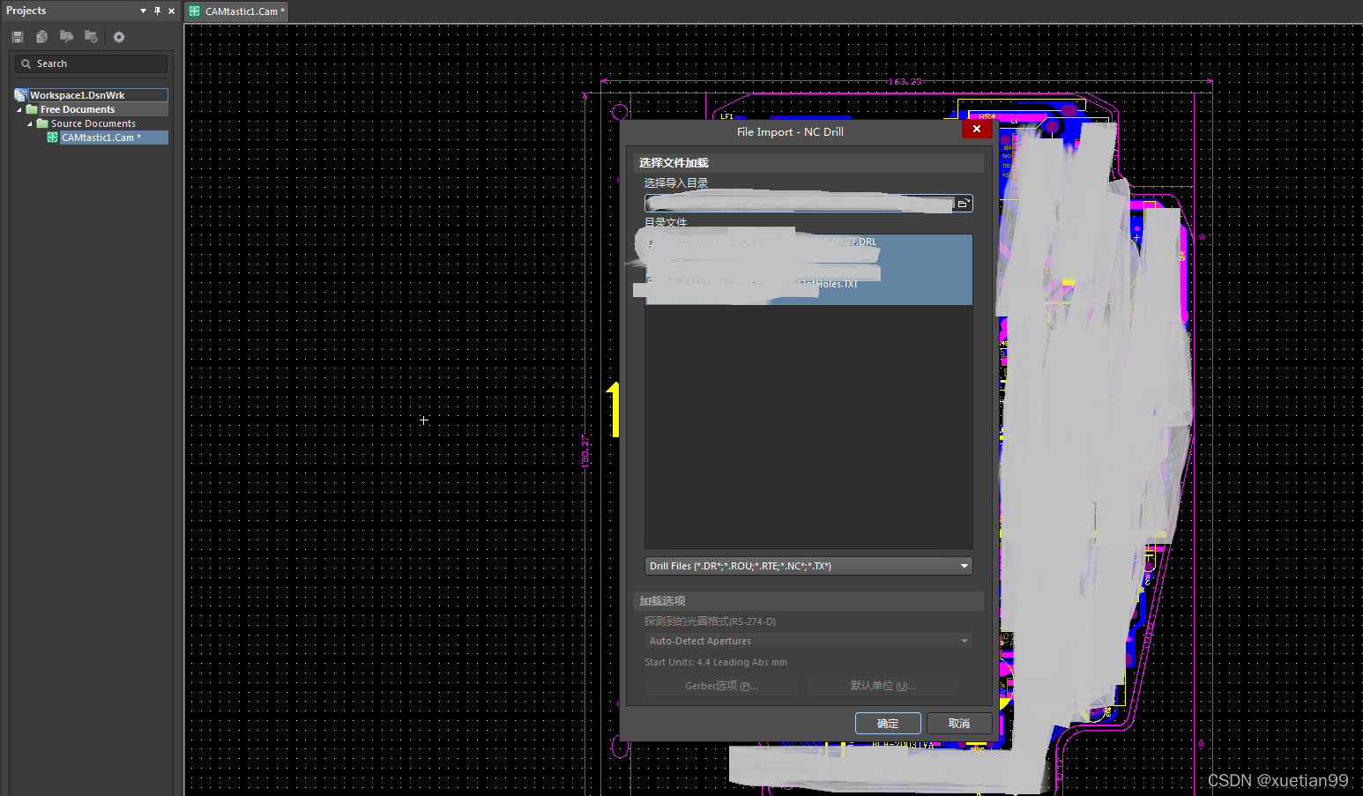Open Projects panel settings gear
1363x796 pixels.
(119, 37)
